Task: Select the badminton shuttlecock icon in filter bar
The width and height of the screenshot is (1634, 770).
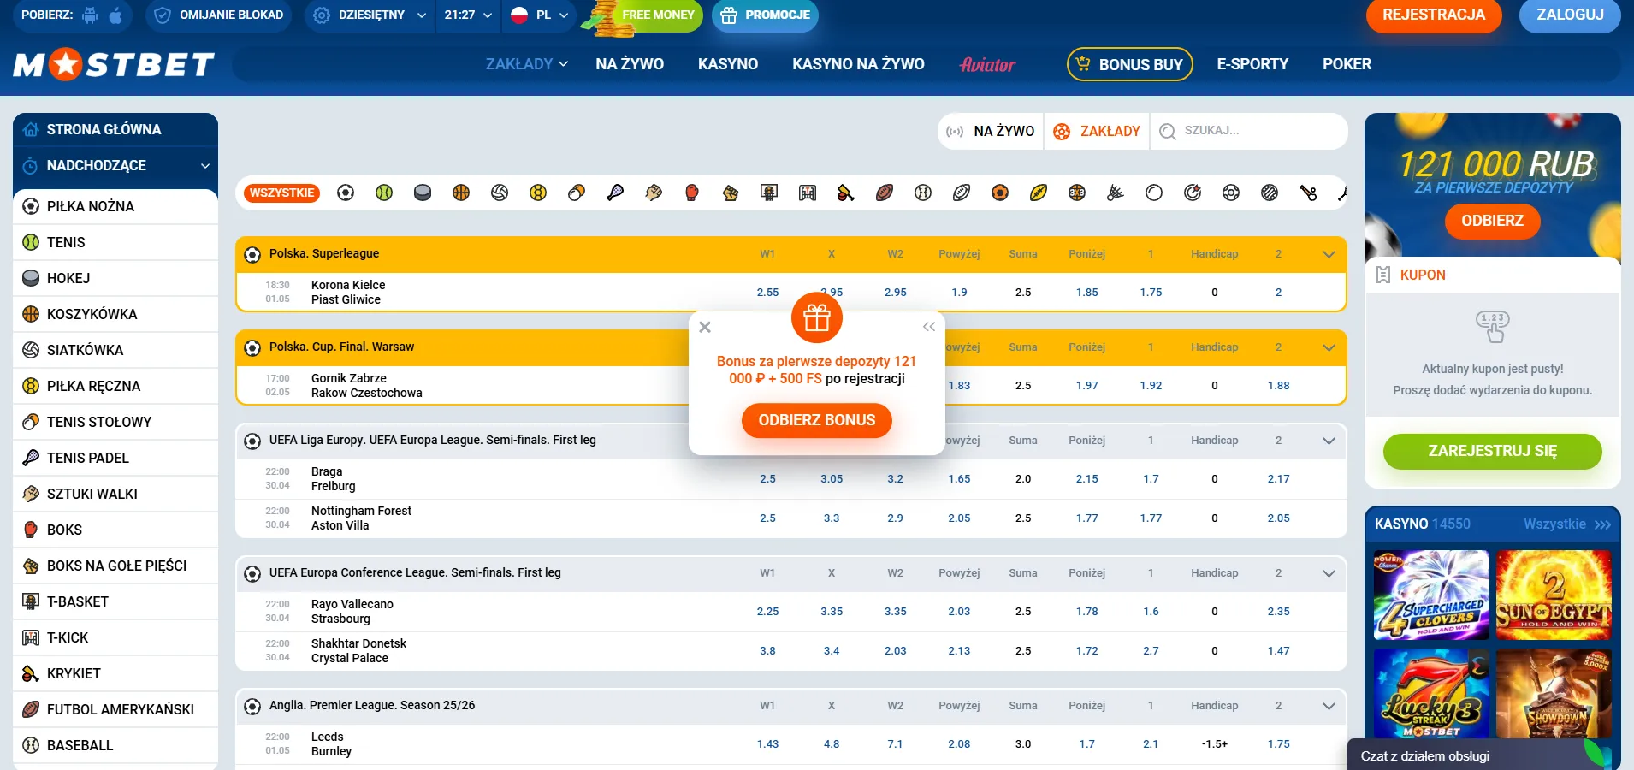Action: (1116, 192)
